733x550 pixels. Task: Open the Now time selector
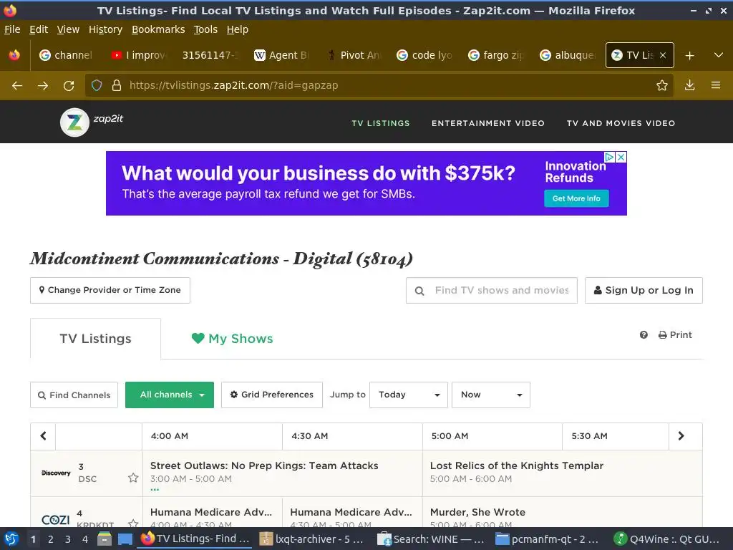[491, 395]
